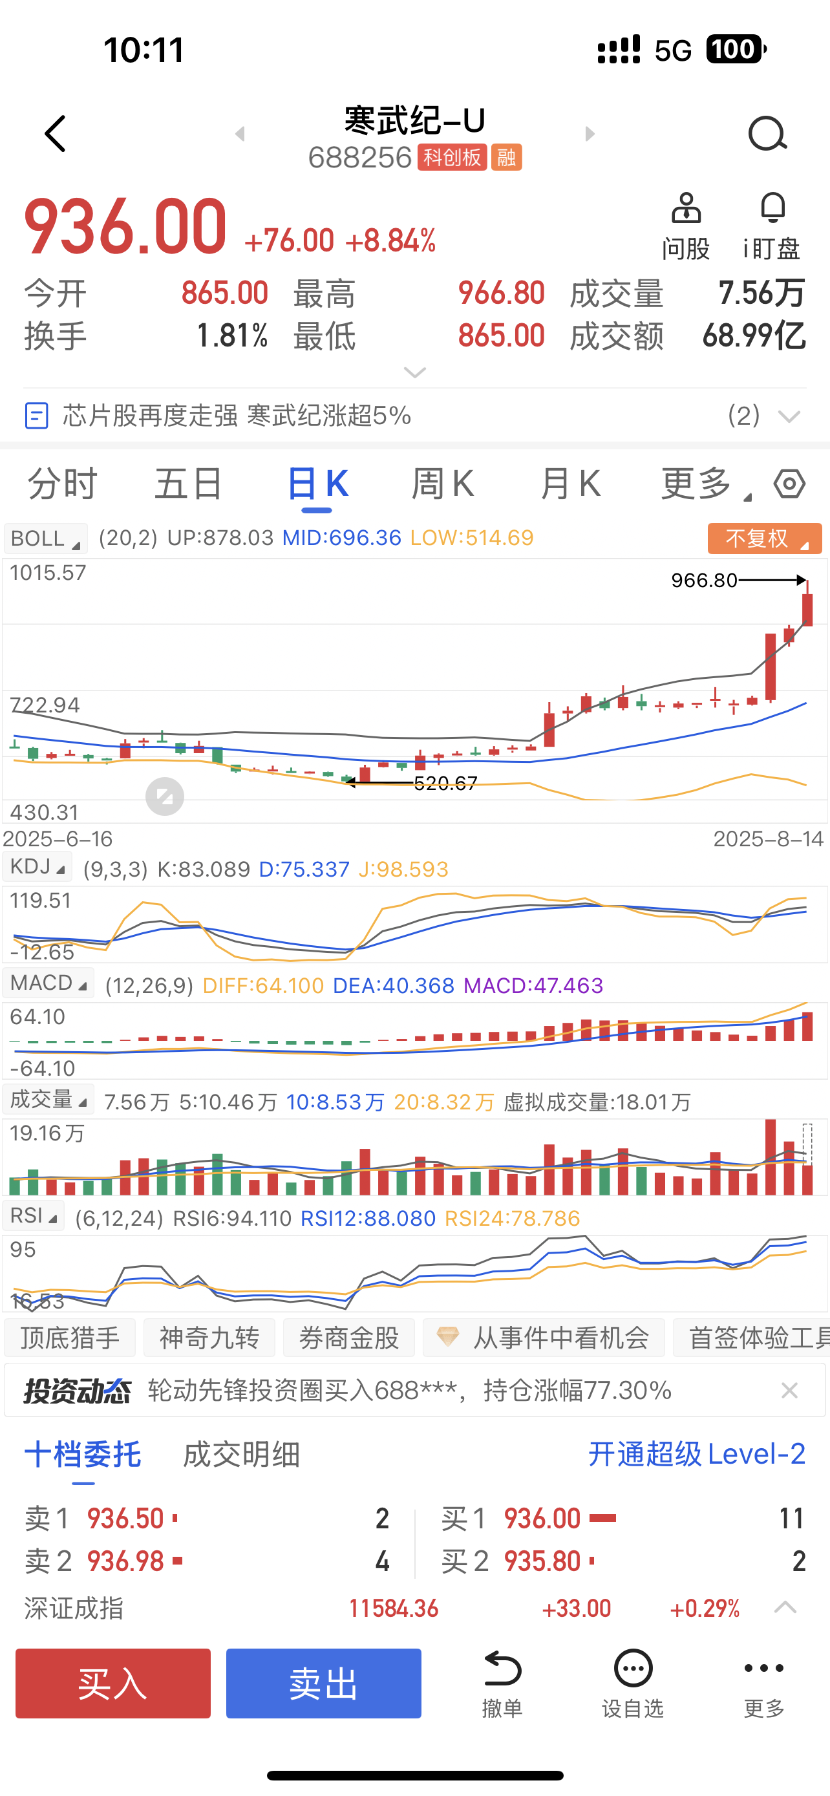The width and height of the screenshot is (830, 1796).
Task: Tap 成交额 value 68.99亿
Action: 754,336
